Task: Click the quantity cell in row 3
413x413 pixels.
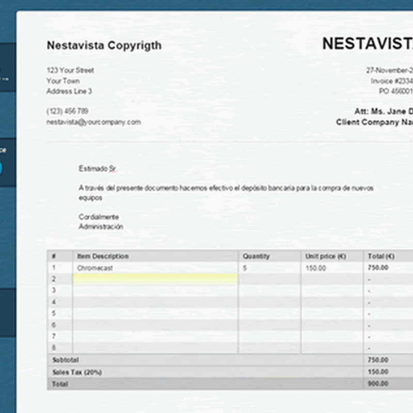Action: (269, 291)
